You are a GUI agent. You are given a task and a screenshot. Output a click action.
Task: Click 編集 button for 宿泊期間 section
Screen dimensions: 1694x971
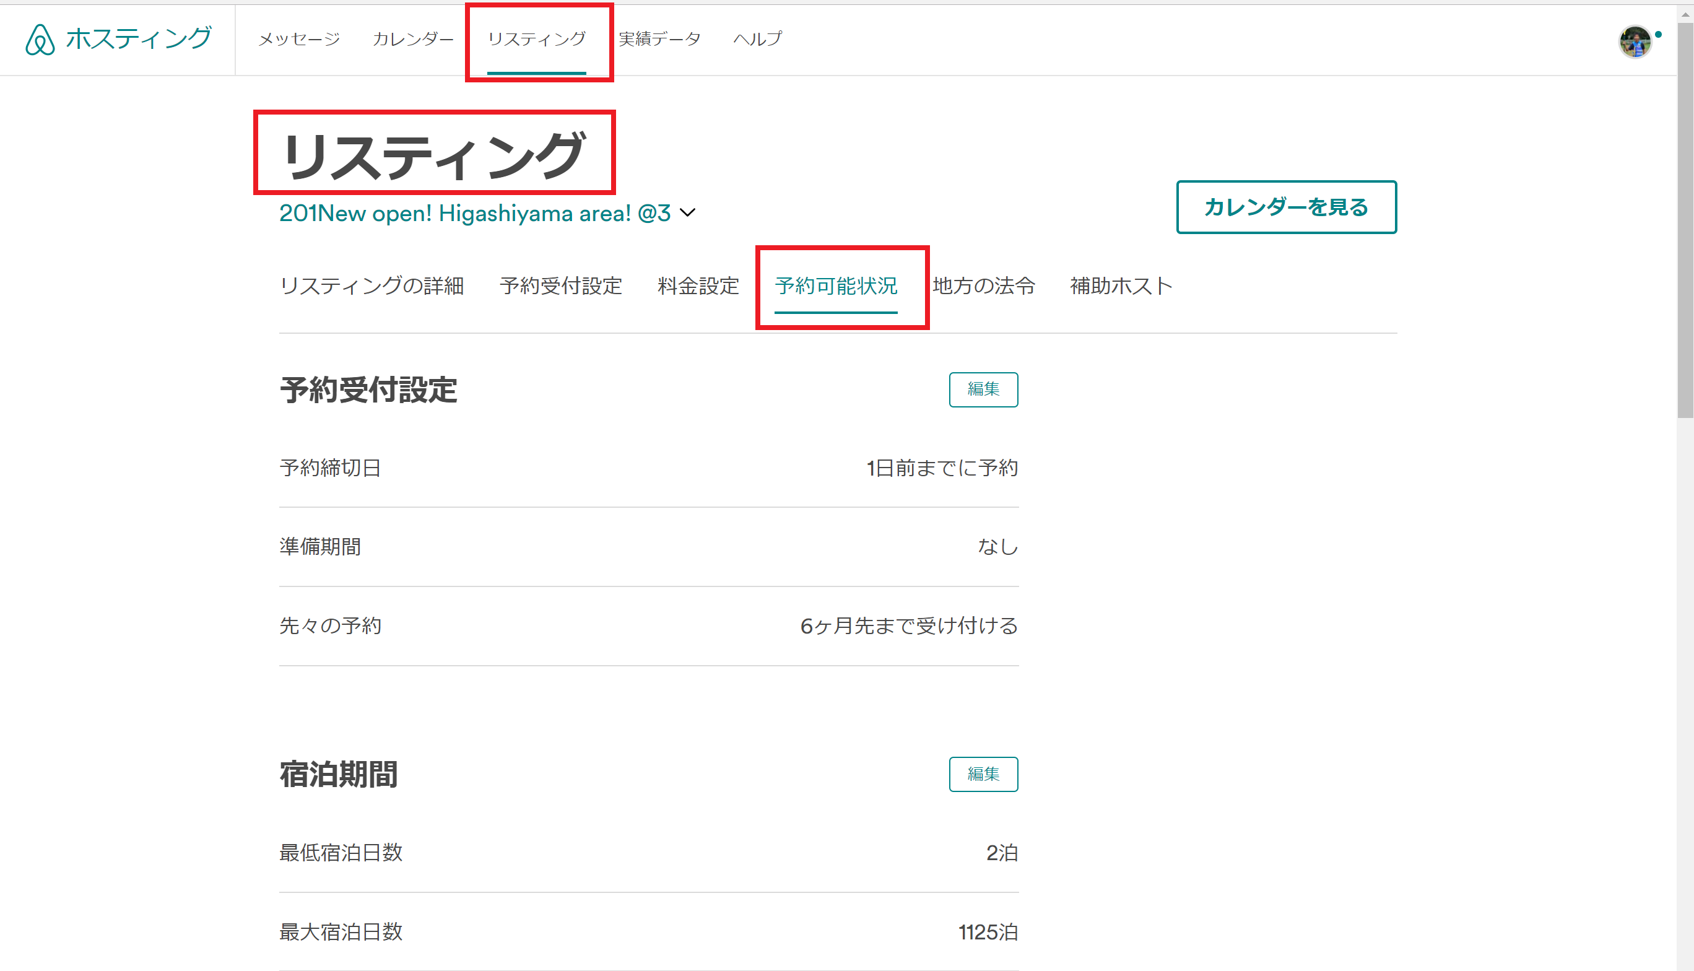pyautogui.click(x=983, y=774)
